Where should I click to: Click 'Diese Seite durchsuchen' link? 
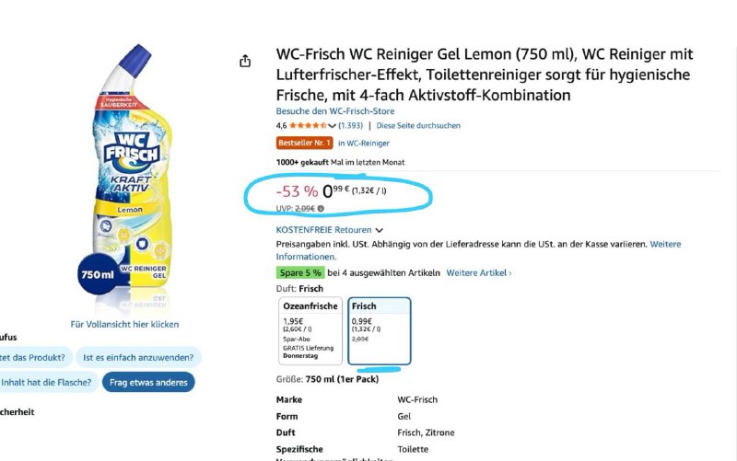[x=418, y=125]
